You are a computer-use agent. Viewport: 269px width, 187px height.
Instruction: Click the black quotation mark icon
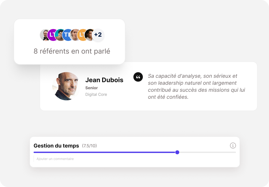point(138,77)
